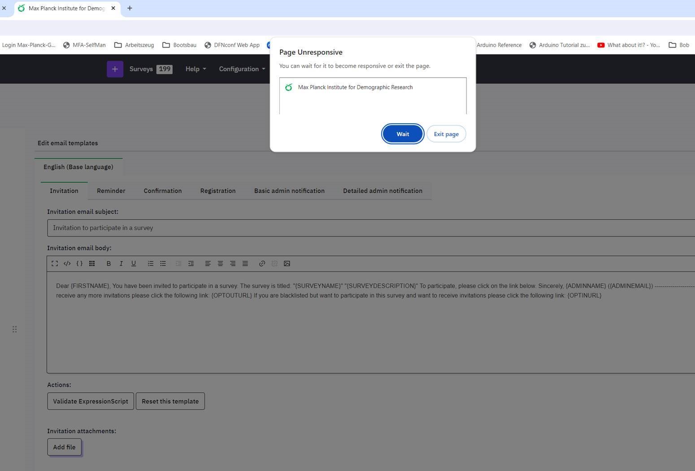The height and width of the screenshot is (471, 695).
Task: Expand the Help dropdown menu
Action: (x=195, y=69)
